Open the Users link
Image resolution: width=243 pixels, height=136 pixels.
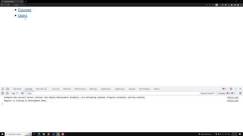click(22, 15)
